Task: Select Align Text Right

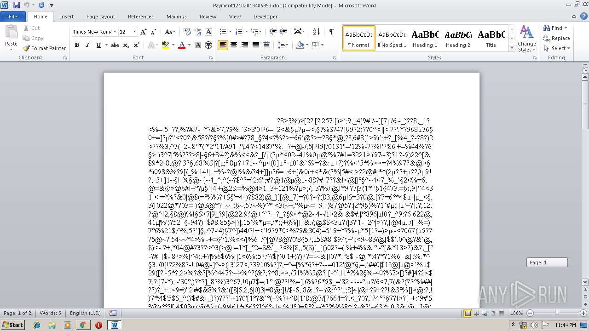Action: point(244,45)
